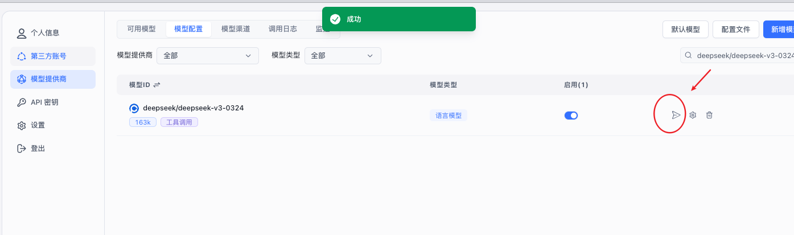Open settings gear for deepseek-v3-0324 row
The width and height of the screenshot is (794, 235).
[x=693, y=115]
